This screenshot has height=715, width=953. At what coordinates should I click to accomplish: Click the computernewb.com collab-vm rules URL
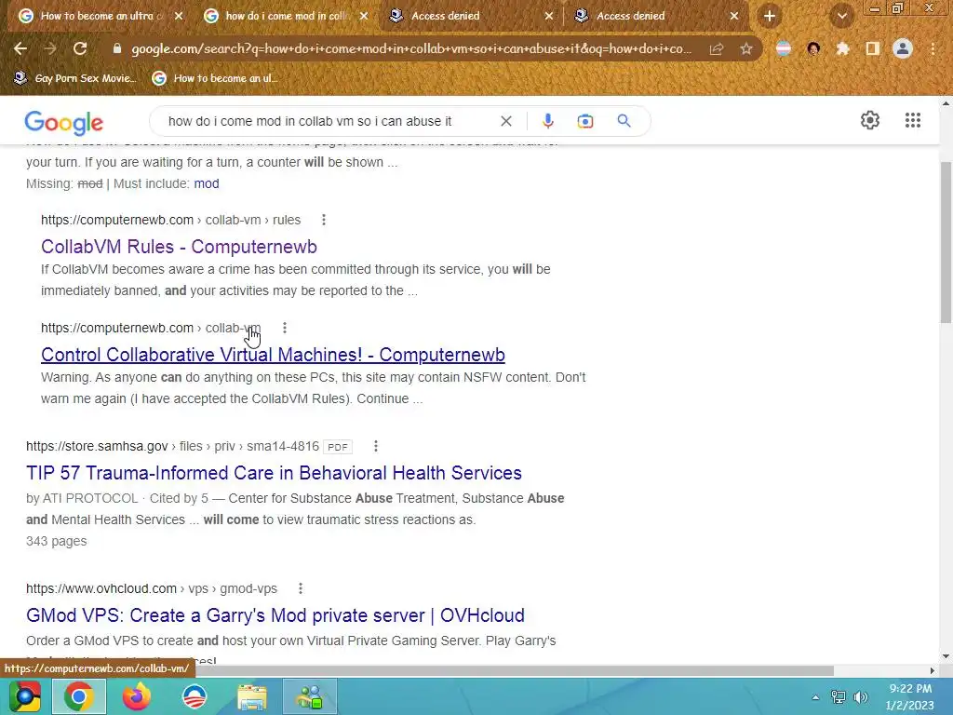(171, 220)
